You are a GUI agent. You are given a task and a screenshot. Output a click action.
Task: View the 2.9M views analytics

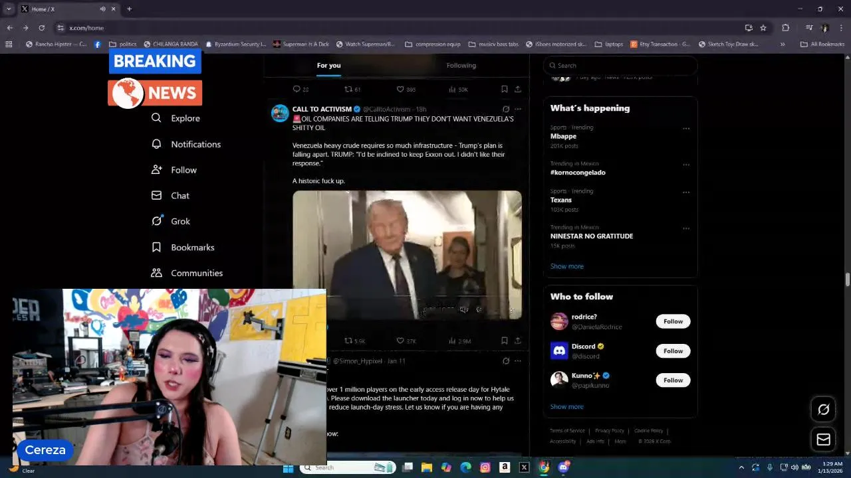(459, 341)
